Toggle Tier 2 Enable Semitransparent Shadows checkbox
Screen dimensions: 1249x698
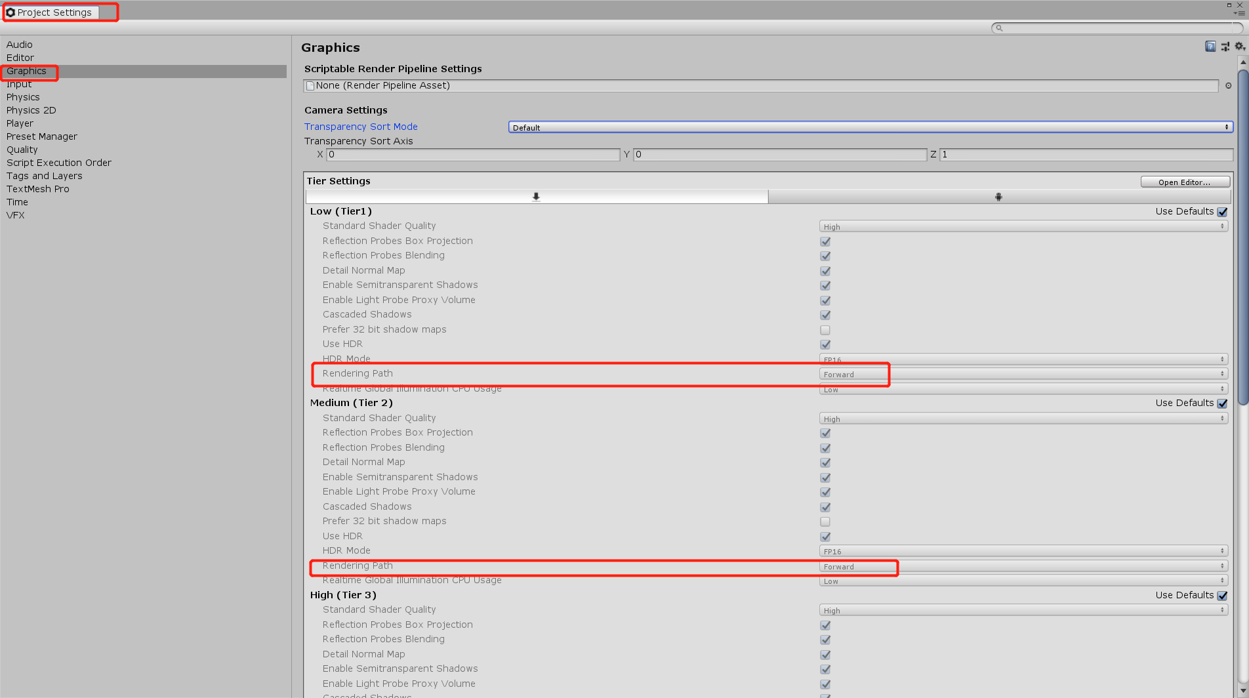tap(825, 478)
